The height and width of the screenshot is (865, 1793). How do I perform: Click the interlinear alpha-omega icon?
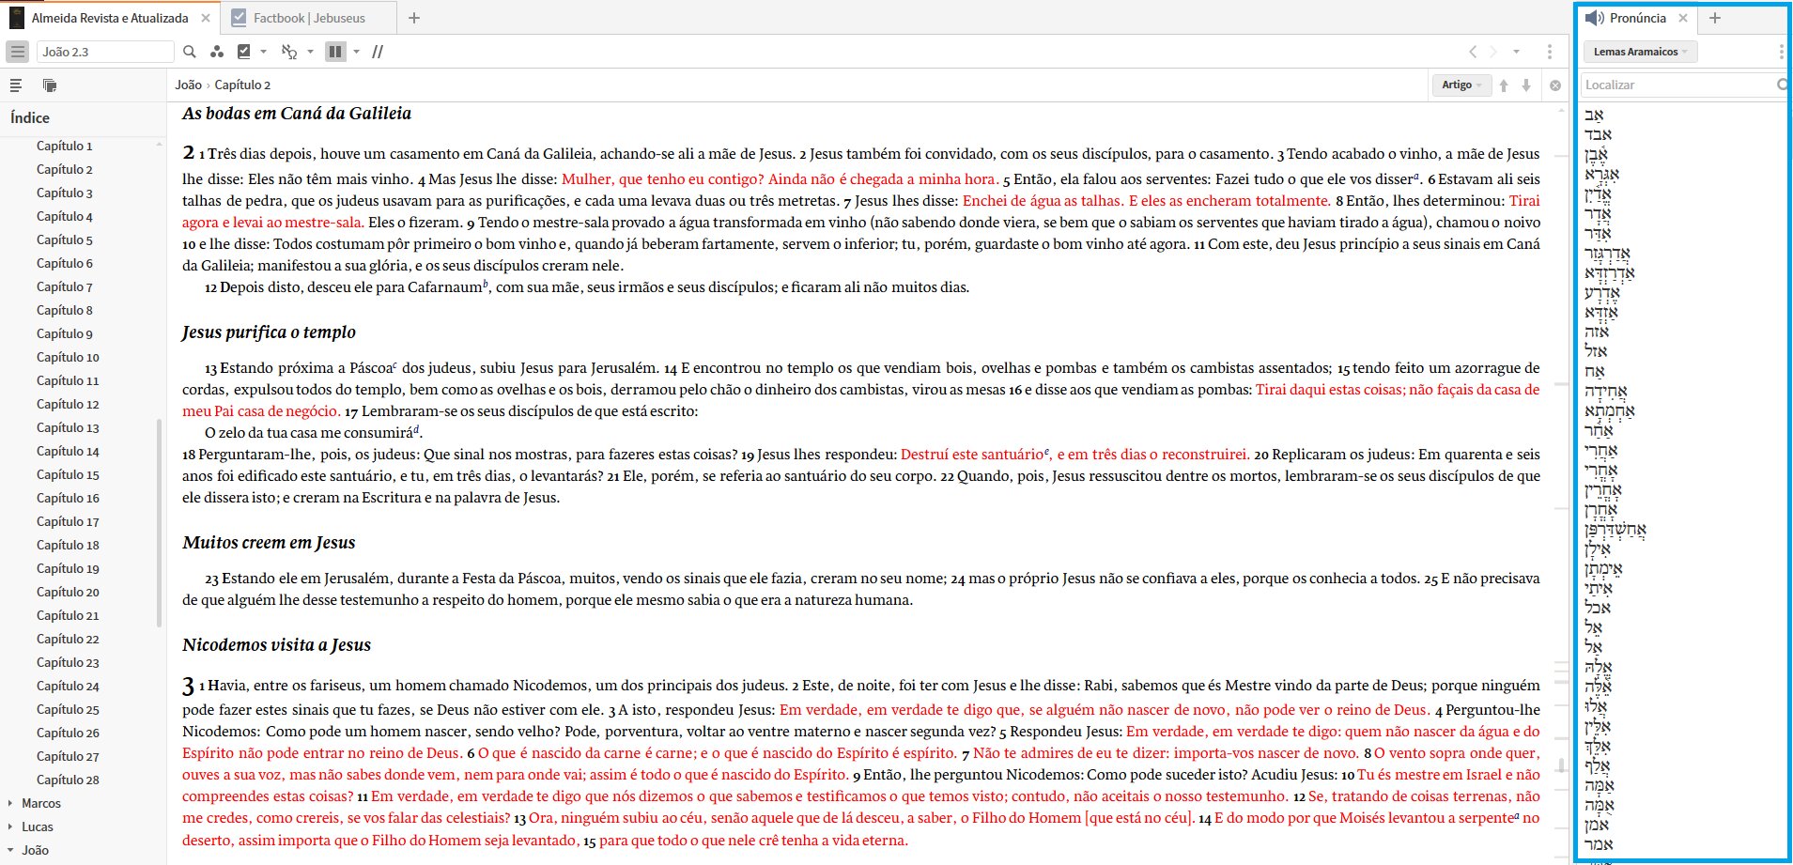click(289, 52)
